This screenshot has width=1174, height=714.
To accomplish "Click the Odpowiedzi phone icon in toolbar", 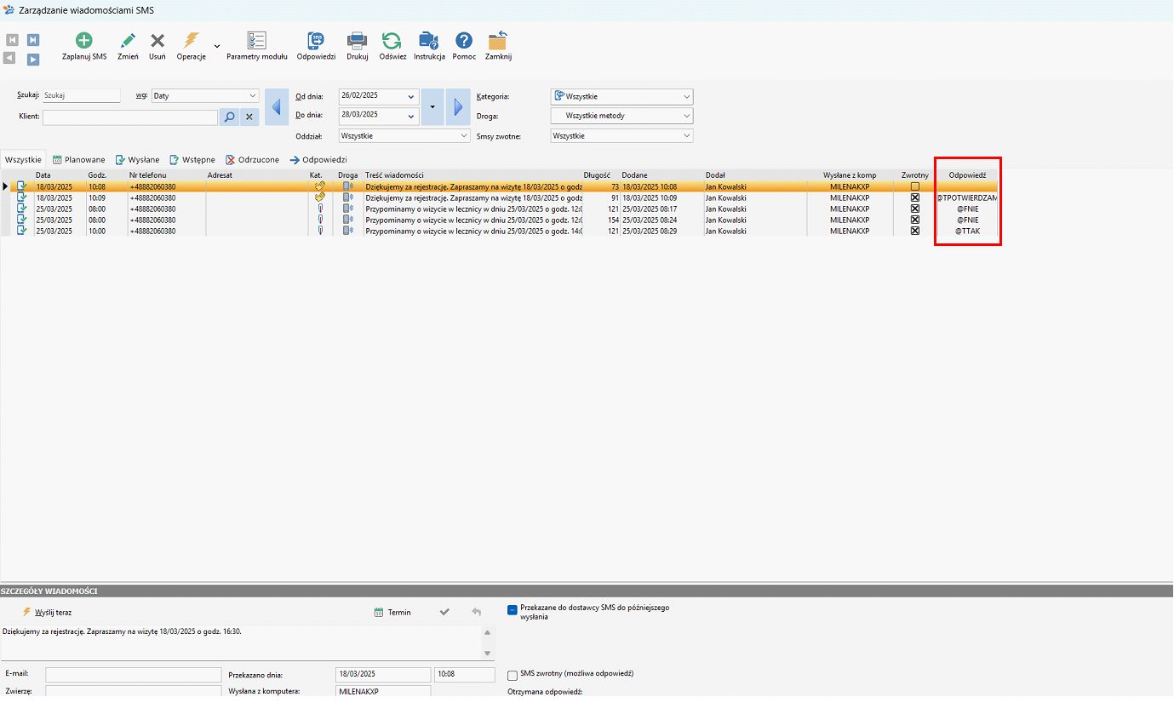I will click(316, 41).
